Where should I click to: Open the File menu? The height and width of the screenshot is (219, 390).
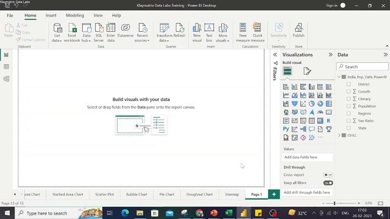pos(10,15)
